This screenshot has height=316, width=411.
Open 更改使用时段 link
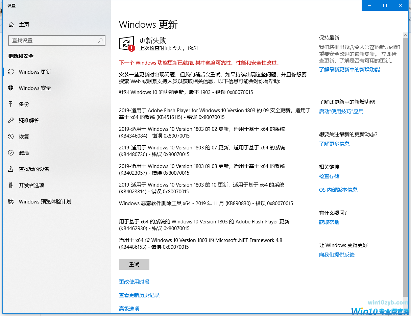click(134, 282)
